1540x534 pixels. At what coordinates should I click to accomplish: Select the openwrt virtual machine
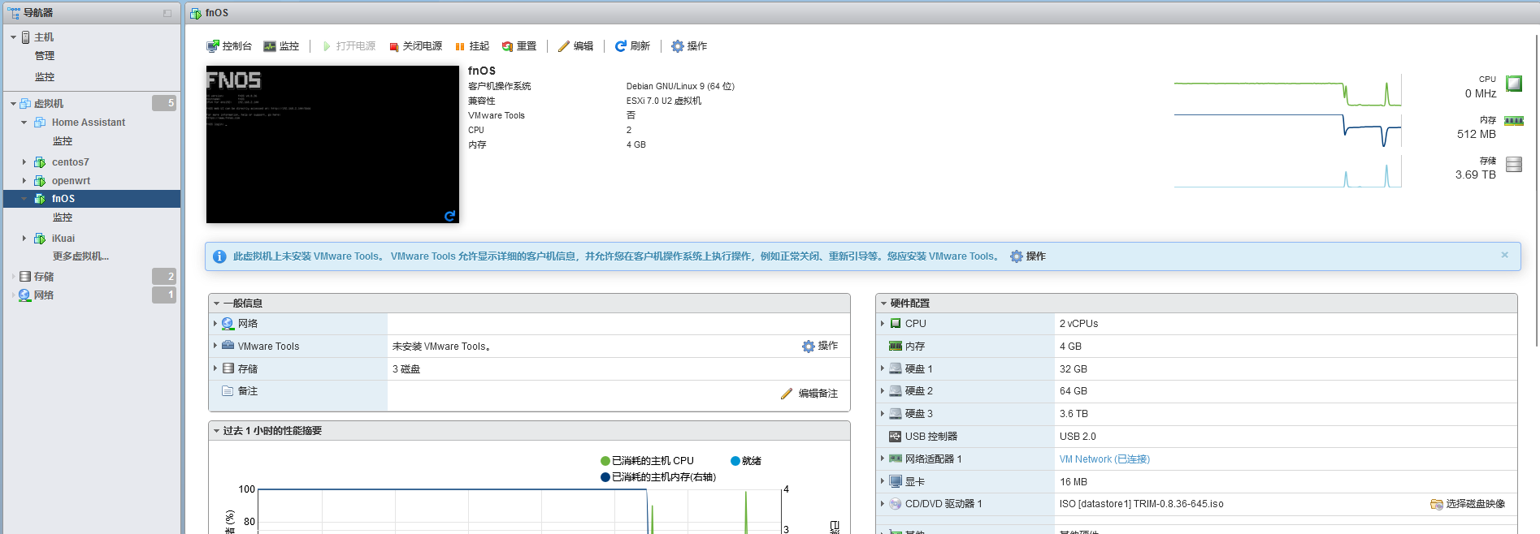point(71,181)
